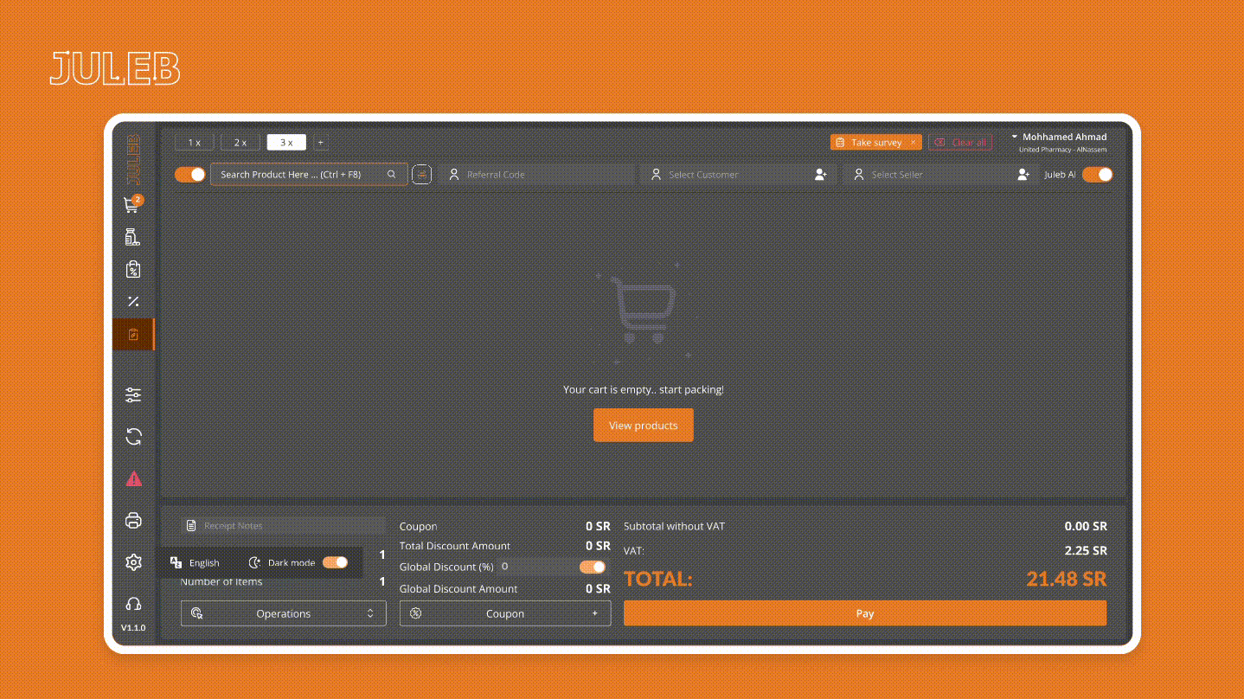Click the filter sliders sidebar icon
The image size is (1244, 699).
[x=133, y=395]
